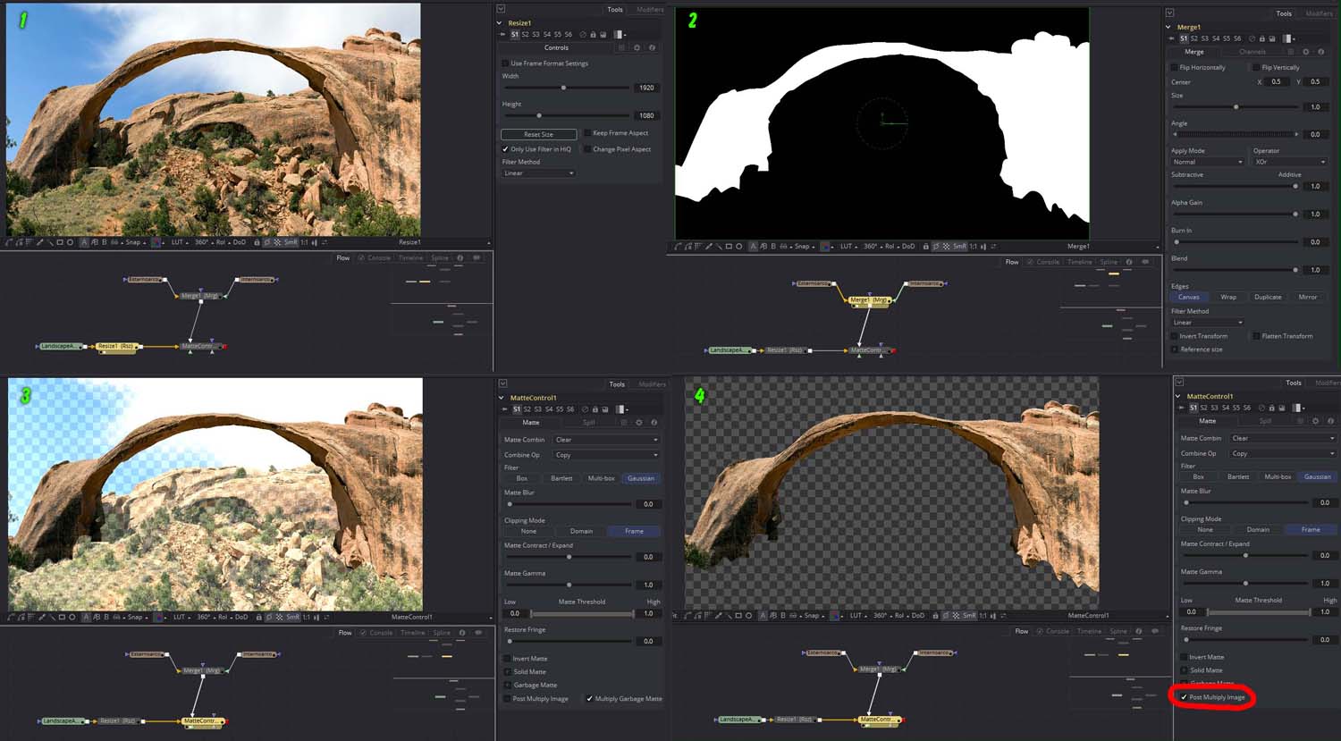The width and height of the screenshot is (1341, 741).
Task: Click the pin icon beside S1 in Resize1 panel
Action: [503, 35]
